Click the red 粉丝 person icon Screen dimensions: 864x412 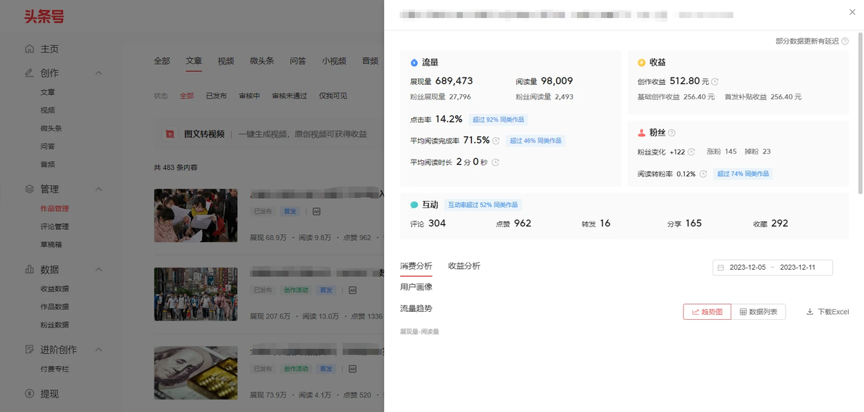[x=641, y=133]
